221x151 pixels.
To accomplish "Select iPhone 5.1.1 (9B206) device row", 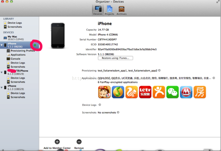I will [x=19, y=45].
